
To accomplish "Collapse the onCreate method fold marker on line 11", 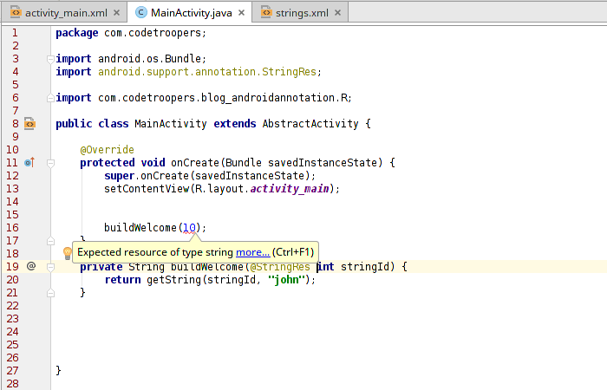I will (x=50, y=163).
